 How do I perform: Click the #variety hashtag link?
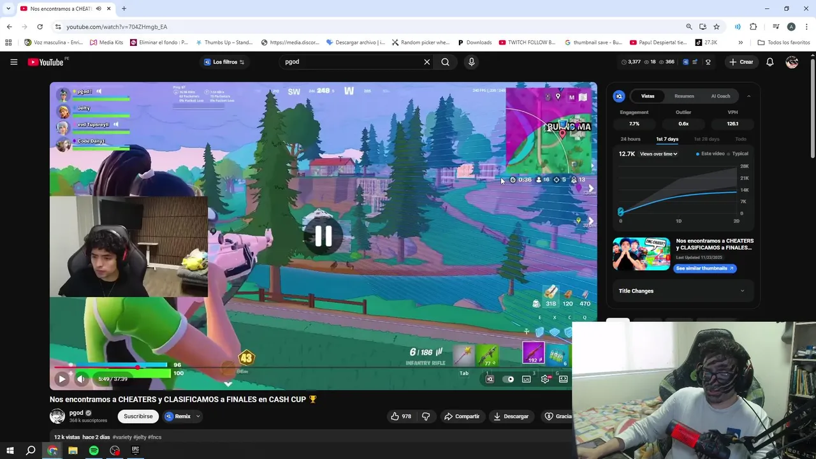122,437
